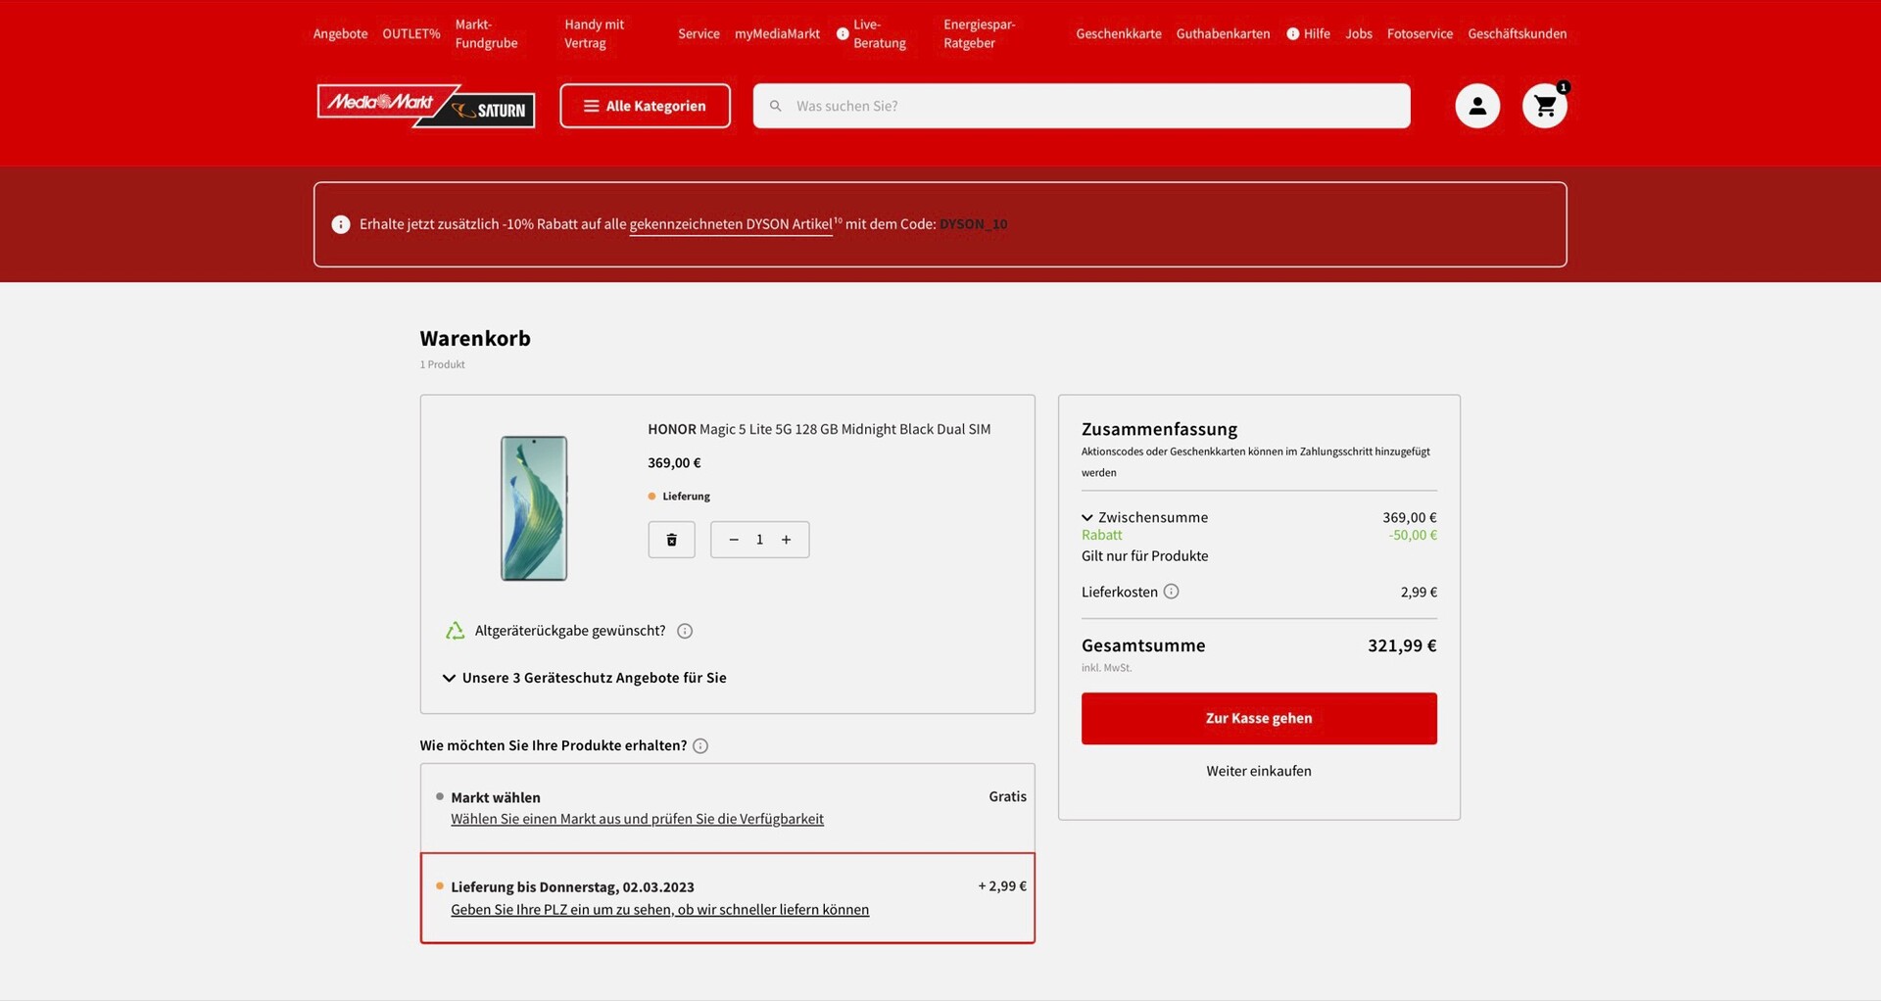Click the Gratis label for market pickup

point(1008,796)
